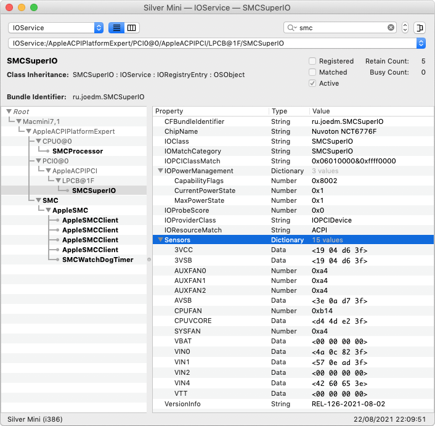Viewport: 435px width, 426px height.
Task: Sort by the Type column header
Action: [x=289, y=112]
